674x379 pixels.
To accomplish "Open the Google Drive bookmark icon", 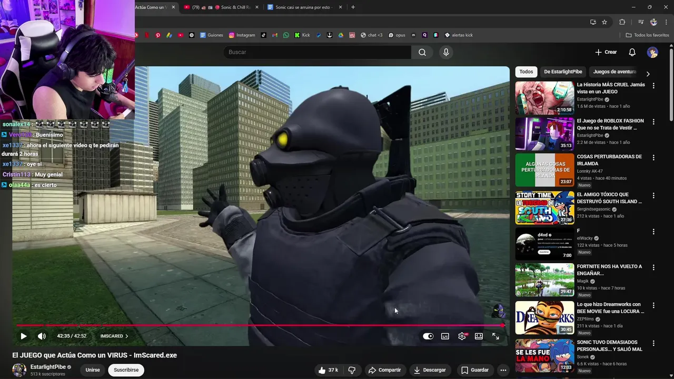I will (341, 35).
